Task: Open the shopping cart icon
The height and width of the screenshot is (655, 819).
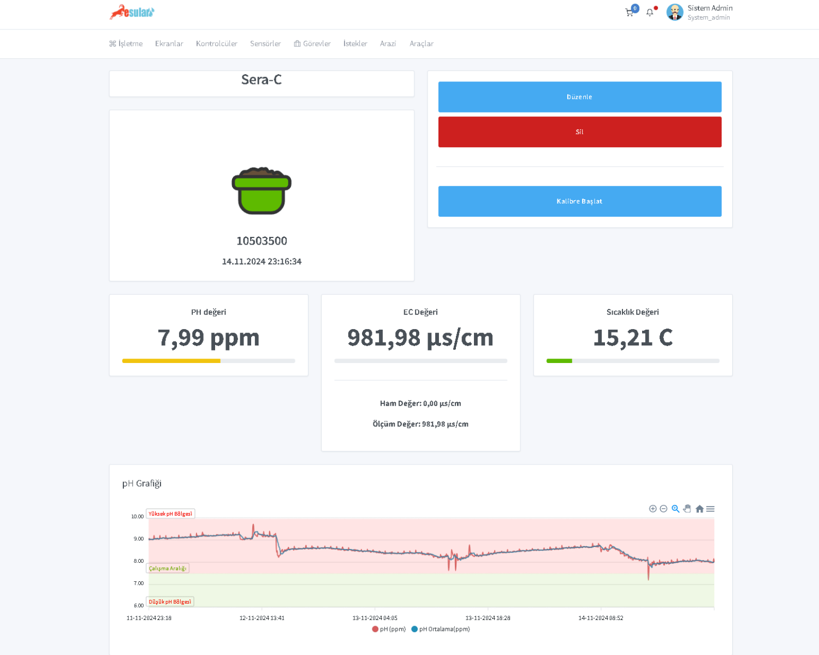Action: click(x=630, y=13)
